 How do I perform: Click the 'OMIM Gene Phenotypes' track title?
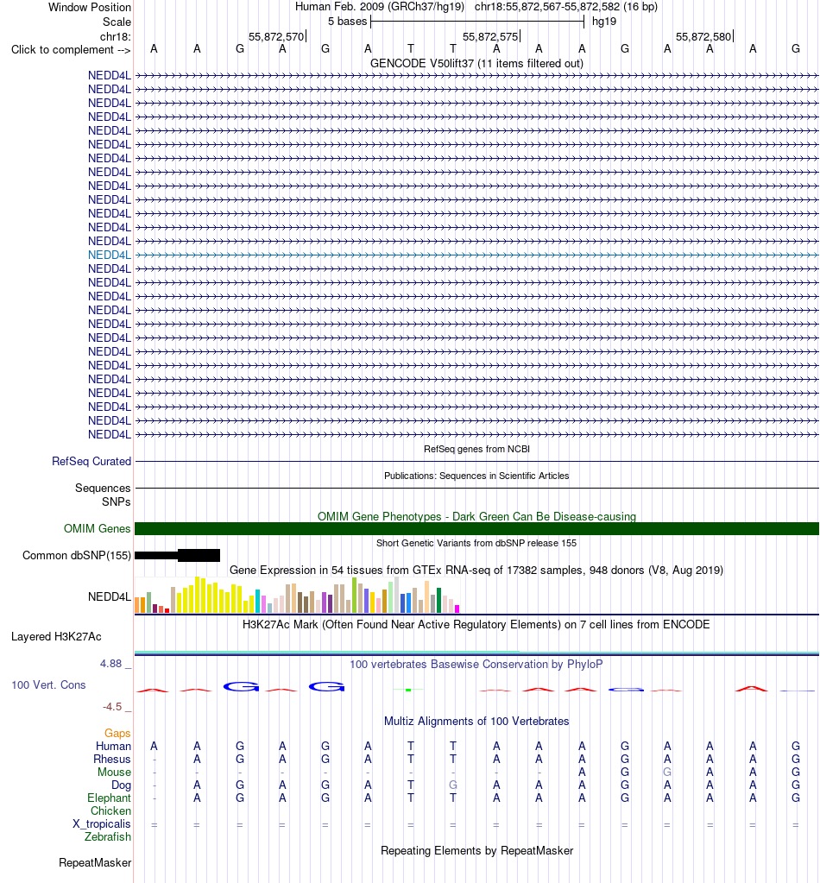pyautogui.click(x=476, y=516)
